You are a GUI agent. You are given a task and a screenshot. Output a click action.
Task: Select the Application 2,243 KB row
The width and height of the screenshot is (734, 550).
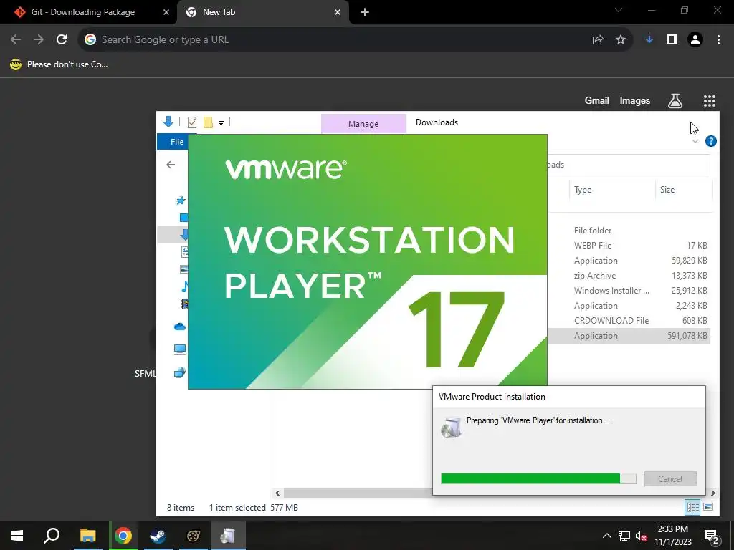629,305
